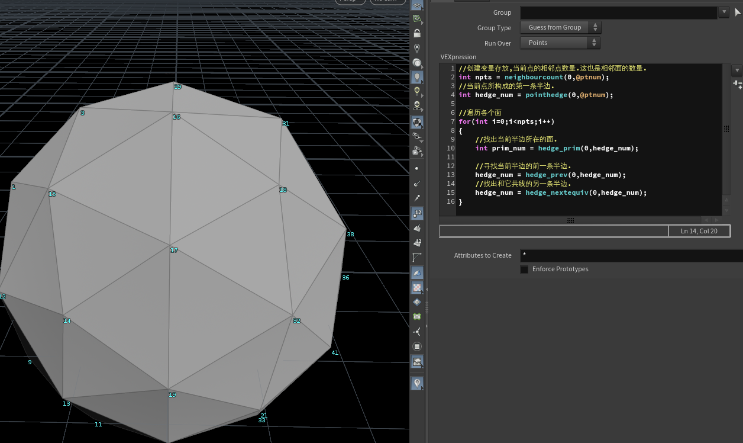Click the green UV layout icon
Screen dimensions: 743x443
click(417, 317)
